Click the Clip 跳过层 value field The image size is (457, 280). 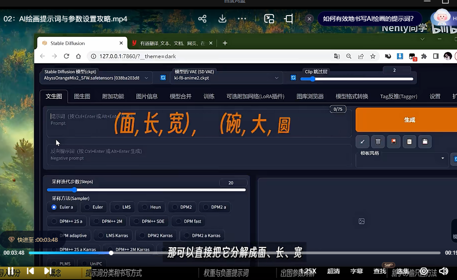point(397,70)
